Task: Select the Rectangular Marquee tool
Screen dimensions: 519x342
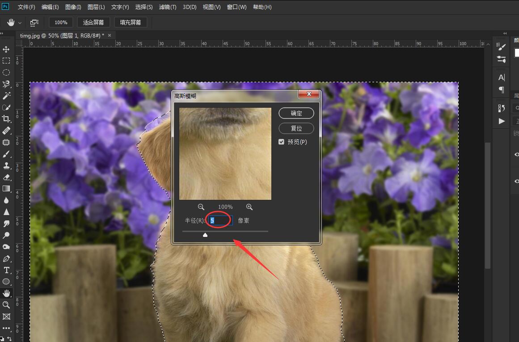Action: click(6, 61)
